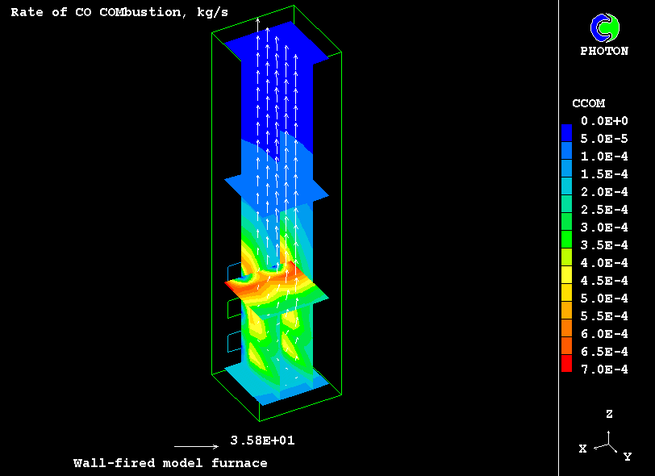
Task: Click the 'Wall-fired model furnace' caption
Action: pos(170,463)
